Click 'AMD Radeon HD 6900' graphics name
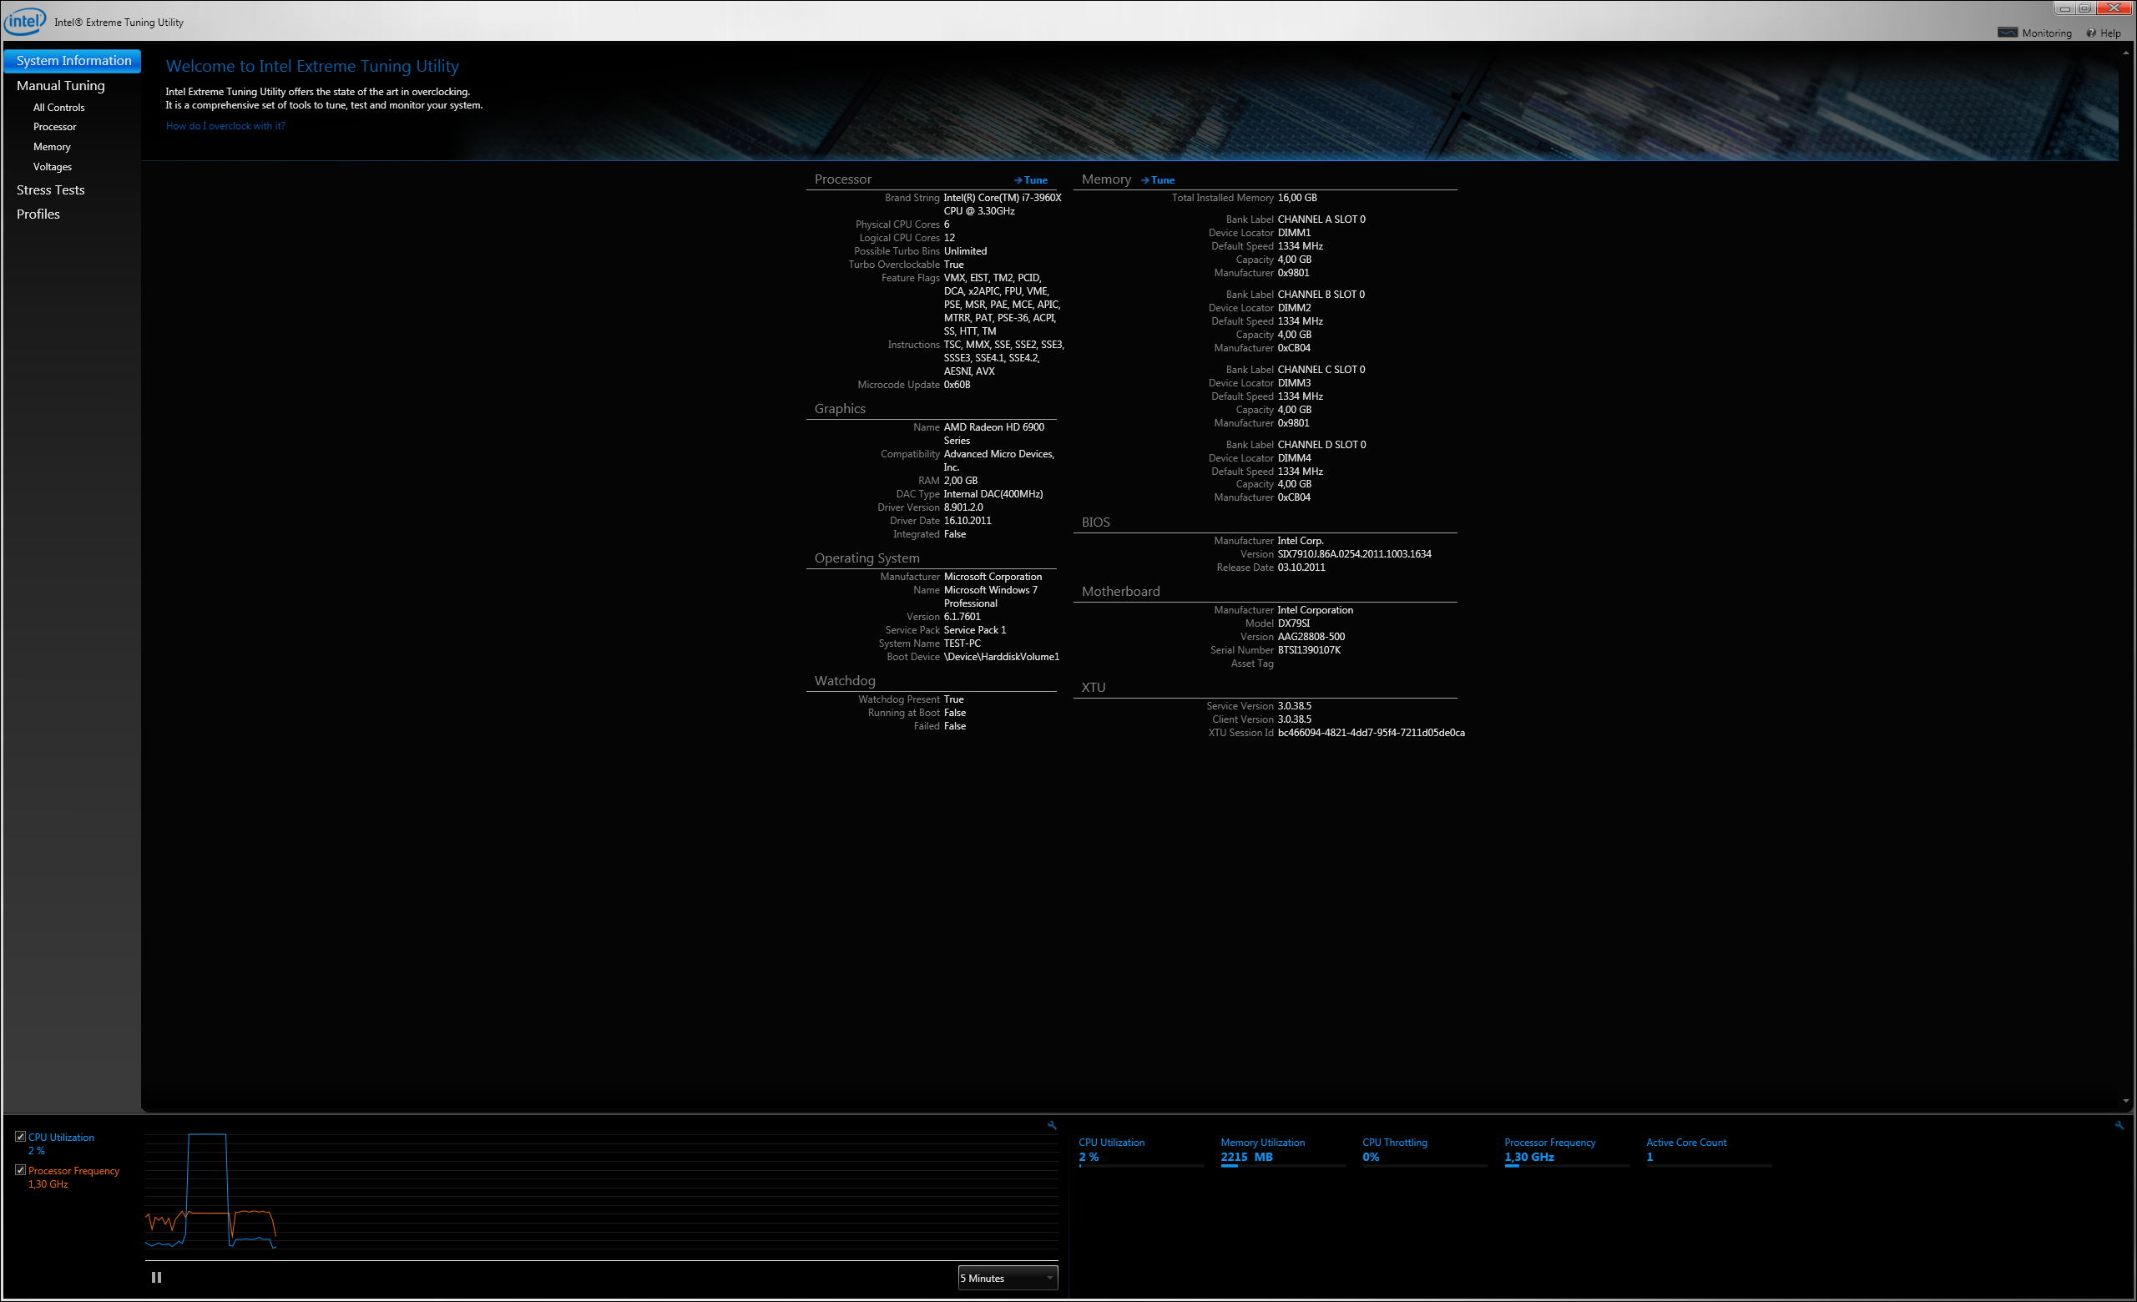This screenshot has width=2137, height=1302. 994,433
